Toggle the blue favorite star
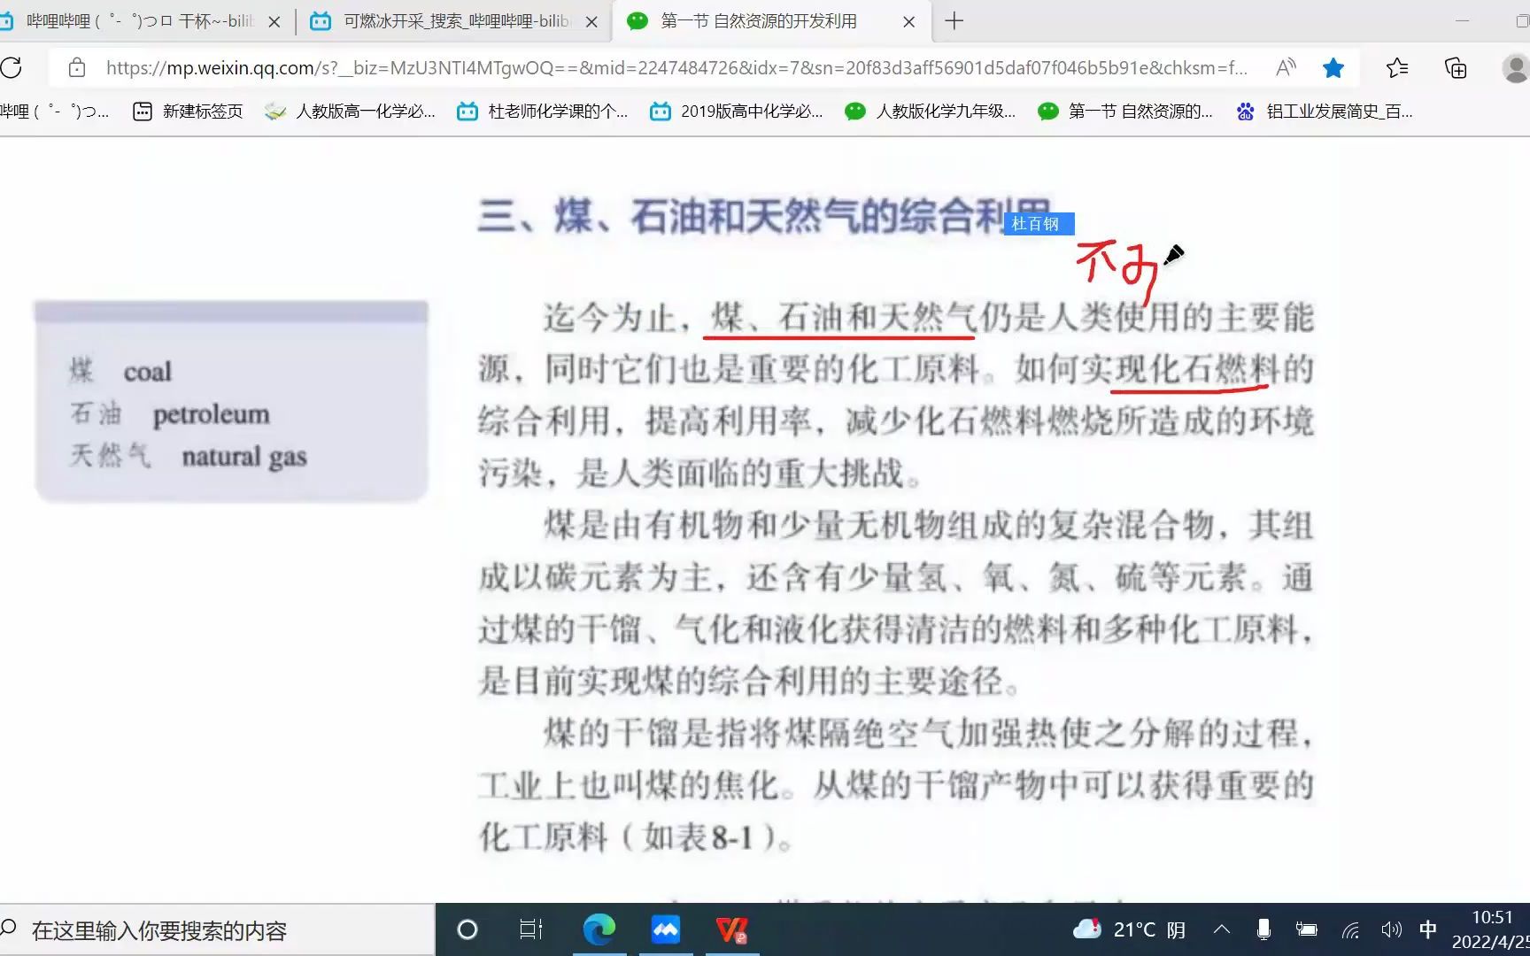 (1333, 68)
